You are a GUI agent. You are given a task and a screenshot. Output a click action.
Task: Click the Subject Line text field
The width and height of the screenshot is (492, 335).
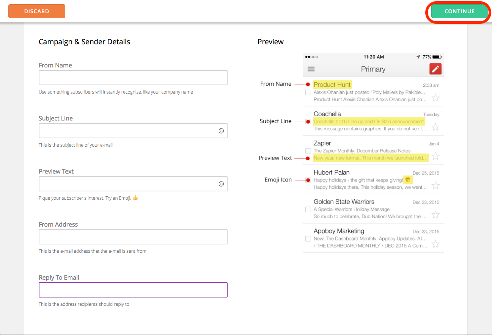point(127,131)
